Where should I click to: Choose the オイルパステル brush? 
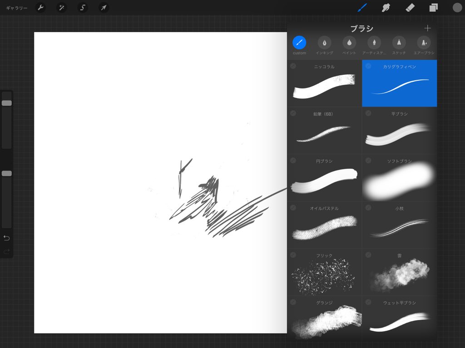324,225
